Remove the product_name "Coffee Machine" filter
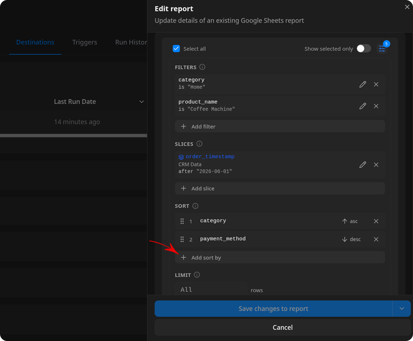The image size is (413, 341). (x=376, y=106)
